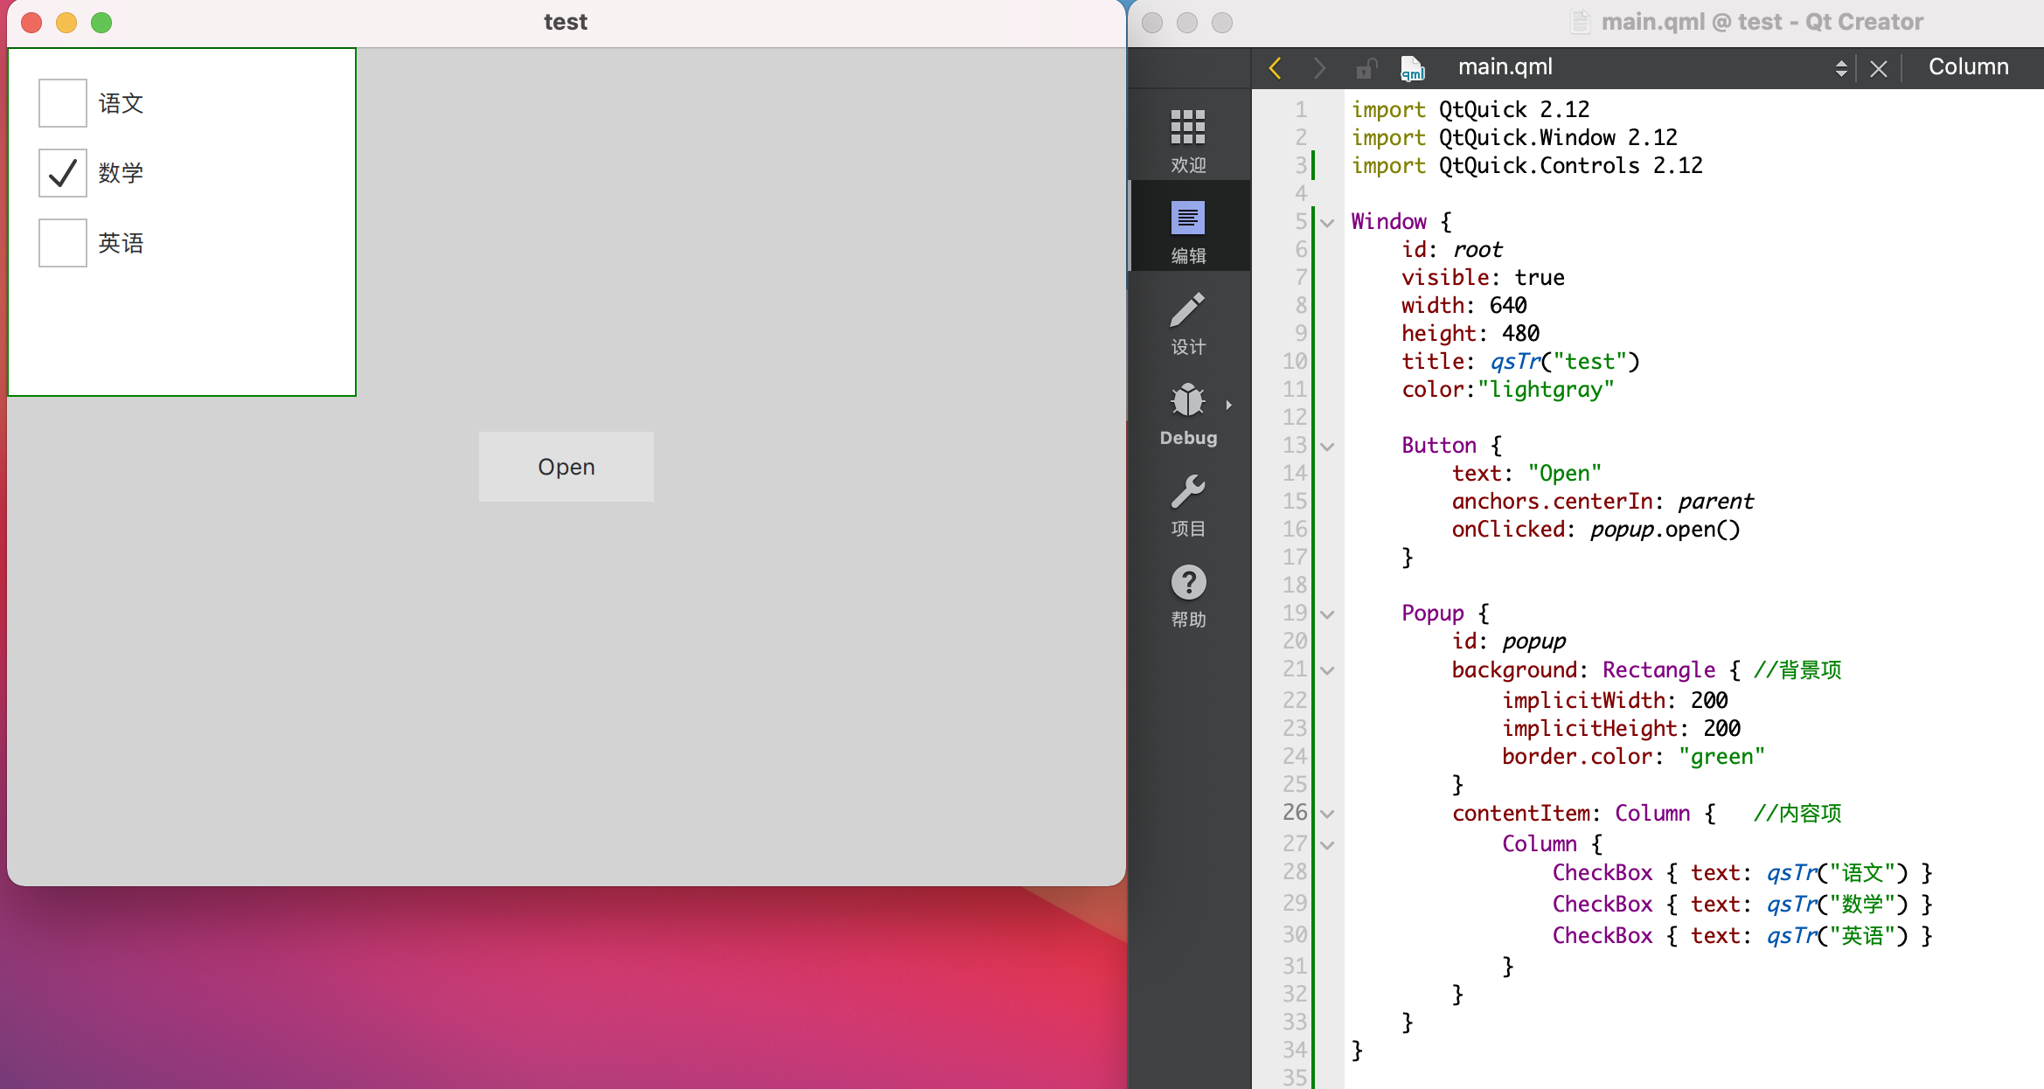Click the forward navigation arrow
2044x1089 pixels.
coord(1319,67)
